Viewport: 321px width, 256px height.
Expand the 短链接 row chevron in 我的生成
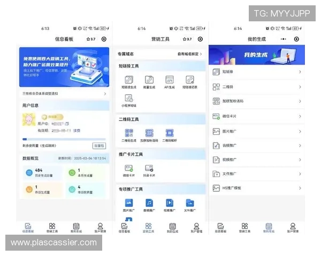[x=300, y=72]
